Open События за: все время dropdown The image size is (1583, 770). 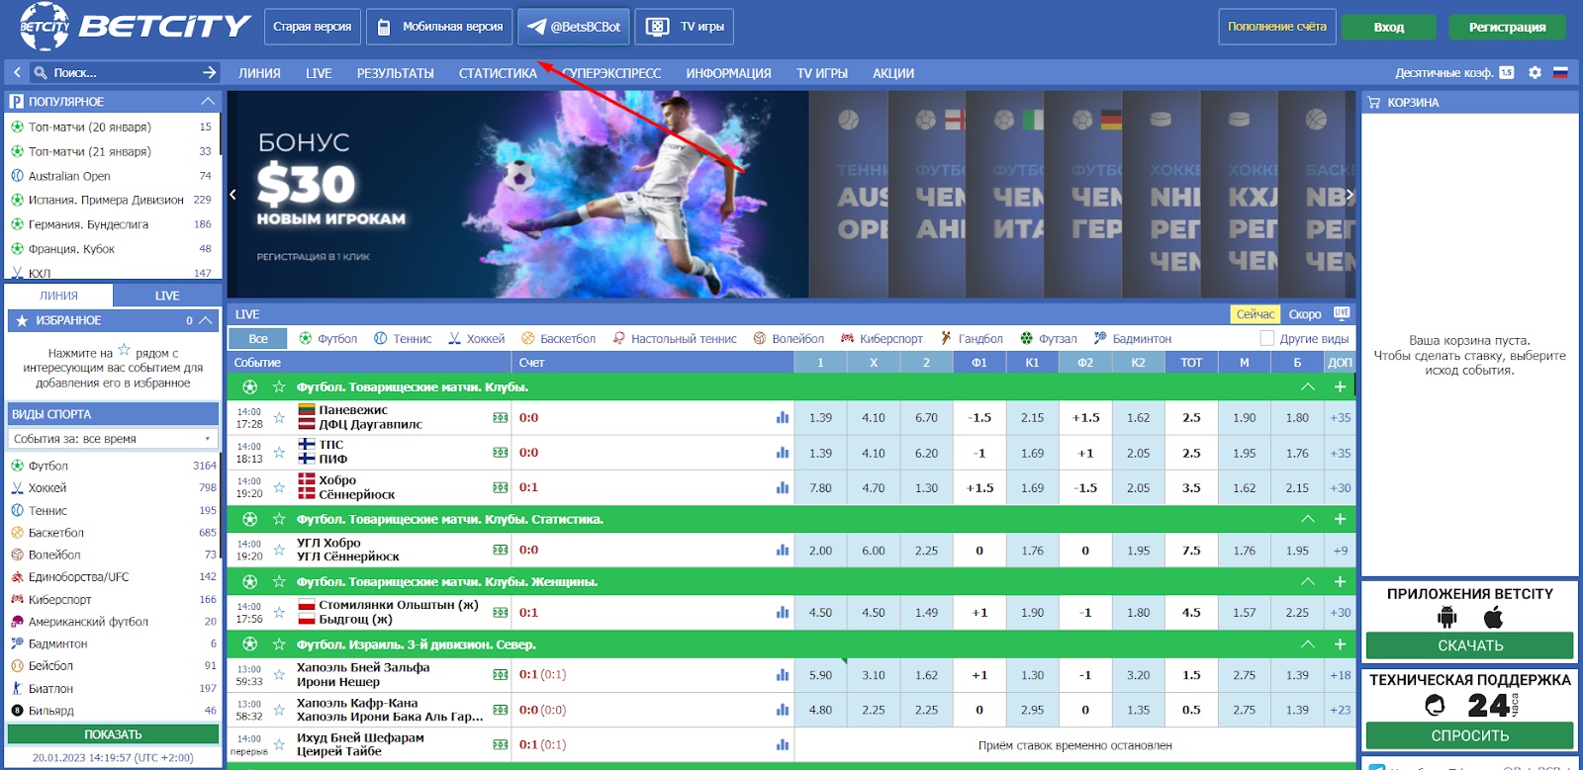tap(113, 439)
